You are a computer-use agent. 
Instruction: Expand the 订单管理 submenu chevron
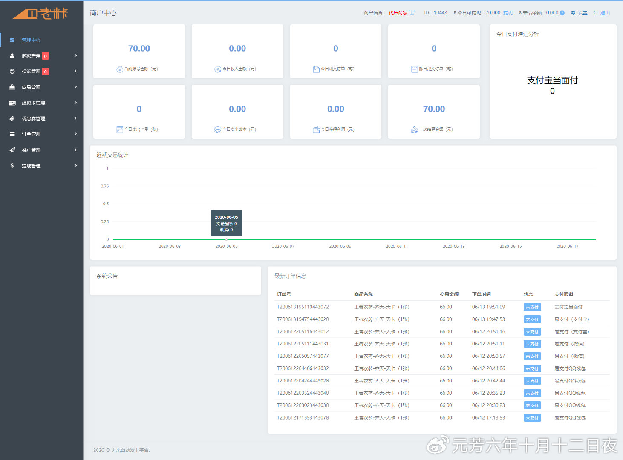coord(76,134)
